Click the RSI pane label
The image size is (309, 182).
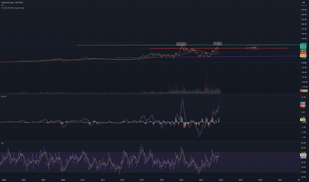click(2, 143)
